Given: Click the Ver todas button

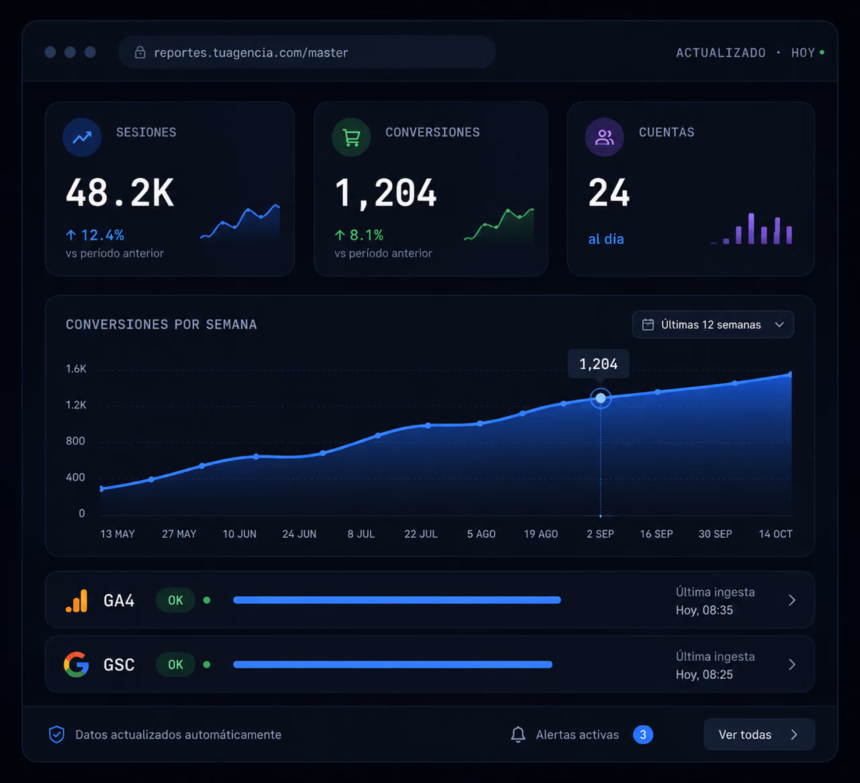Looking at the screenshot, I should pyautogui.click(x=759, y=735).
